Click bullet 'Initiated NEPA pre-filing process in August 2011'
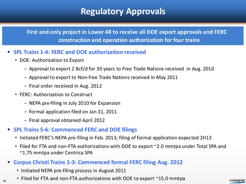 tap(73, 171)
